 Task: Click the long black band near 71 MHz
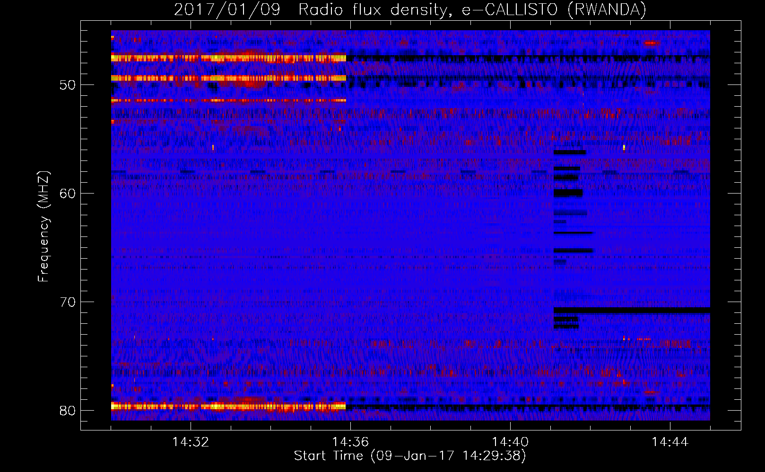coord(632,310)
